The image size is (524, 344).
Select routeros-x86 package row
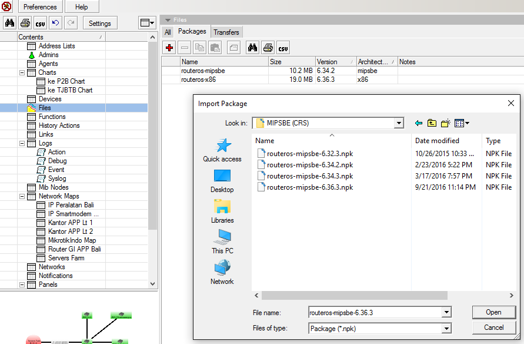(x=342, y=80)
